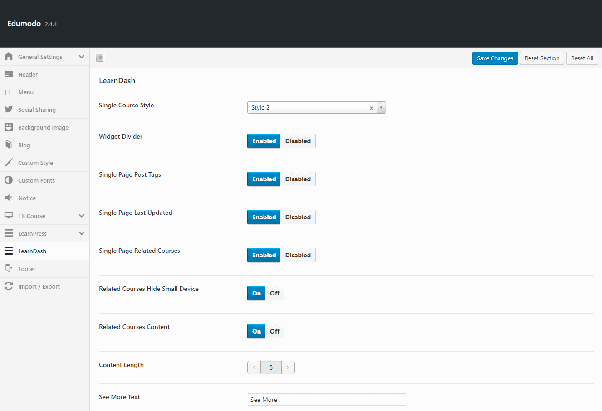This screenshot has width=602, height=411.
Task: Click the See More Text input field
Action: (327, 400)
